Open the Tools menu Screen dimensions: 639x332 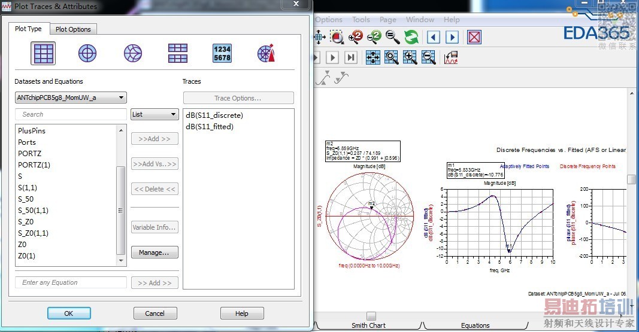361,20
